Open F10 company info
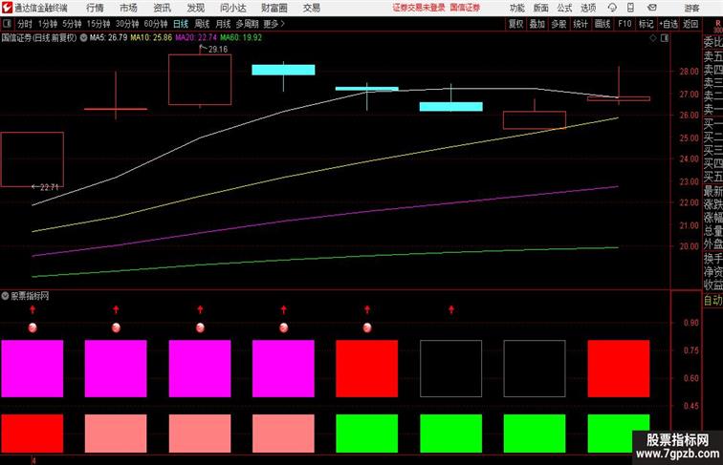723x465 pixels. point(624,24)
